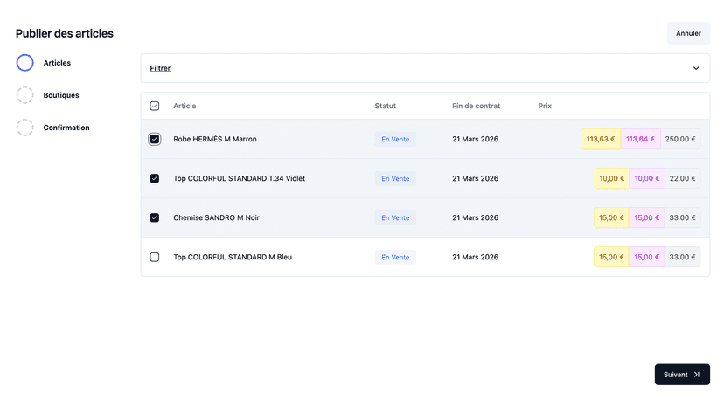
Task: Click the Article column header
Action: point(184,106)
